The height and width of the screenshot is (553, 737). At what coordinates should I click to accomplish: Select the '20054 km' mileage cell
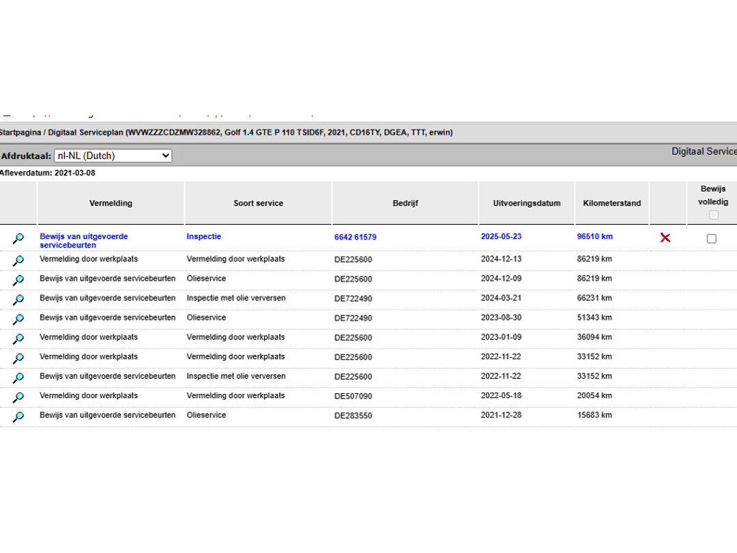click(x=594, y=395)
